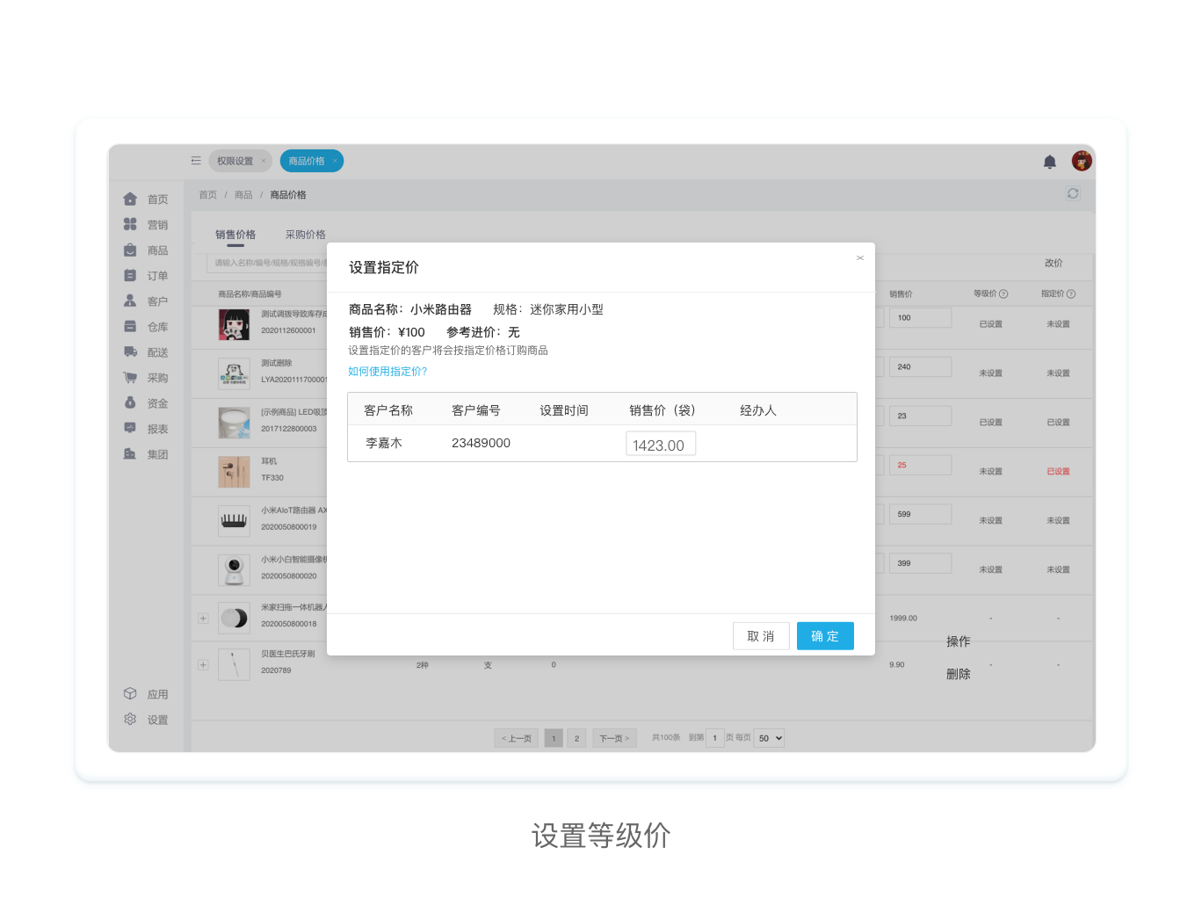Switch to the 采购价格 tab

click(305, 235)
